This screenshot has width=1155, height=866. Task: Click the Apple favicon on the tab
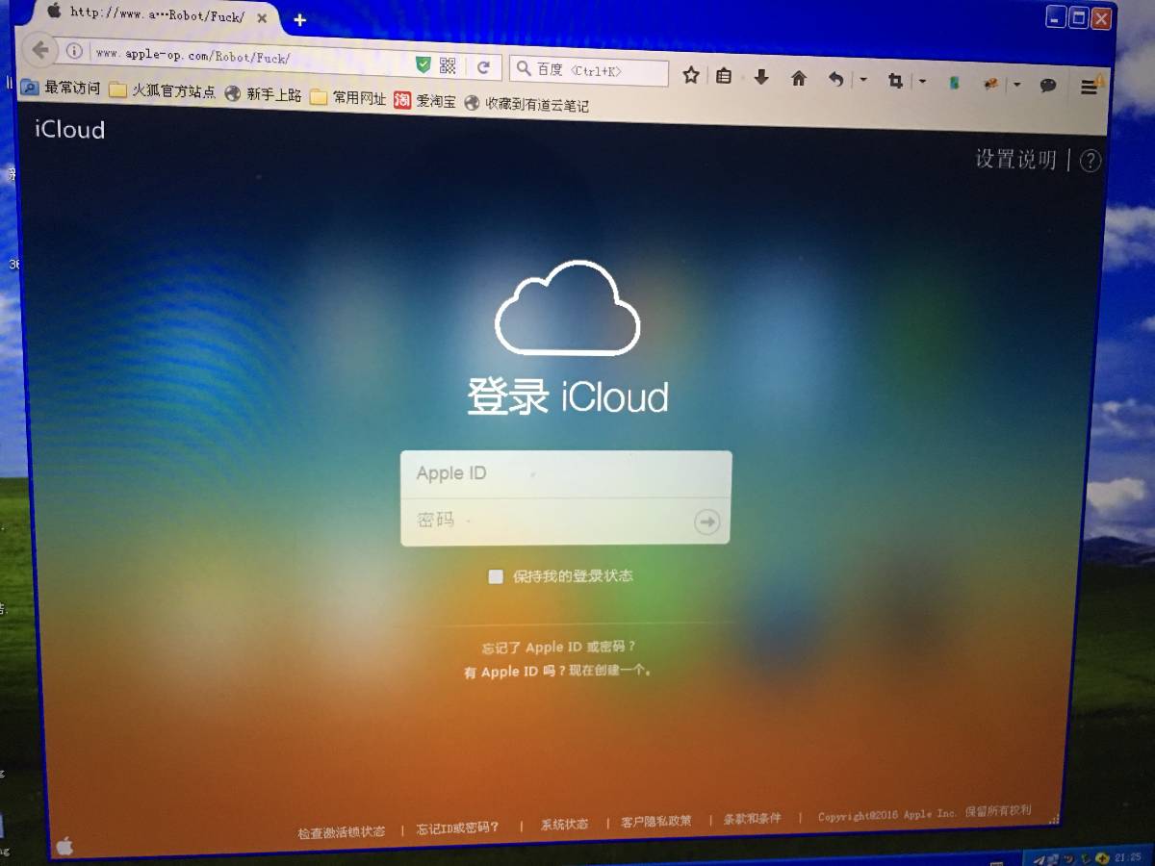[x=53, y=11]
